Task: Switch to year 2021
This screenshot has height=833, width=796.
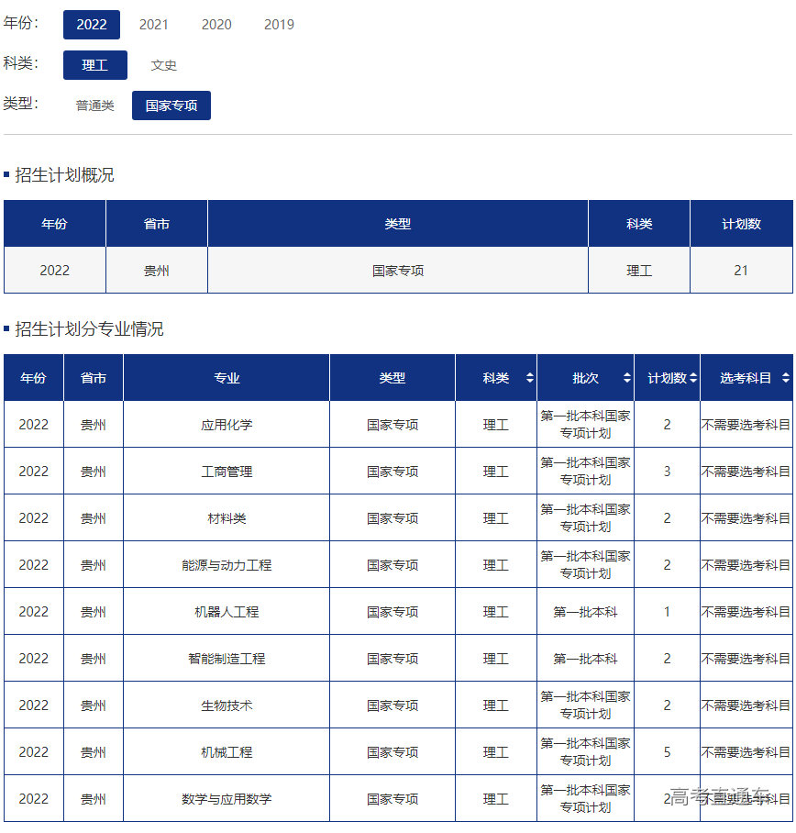Action: 154,25
